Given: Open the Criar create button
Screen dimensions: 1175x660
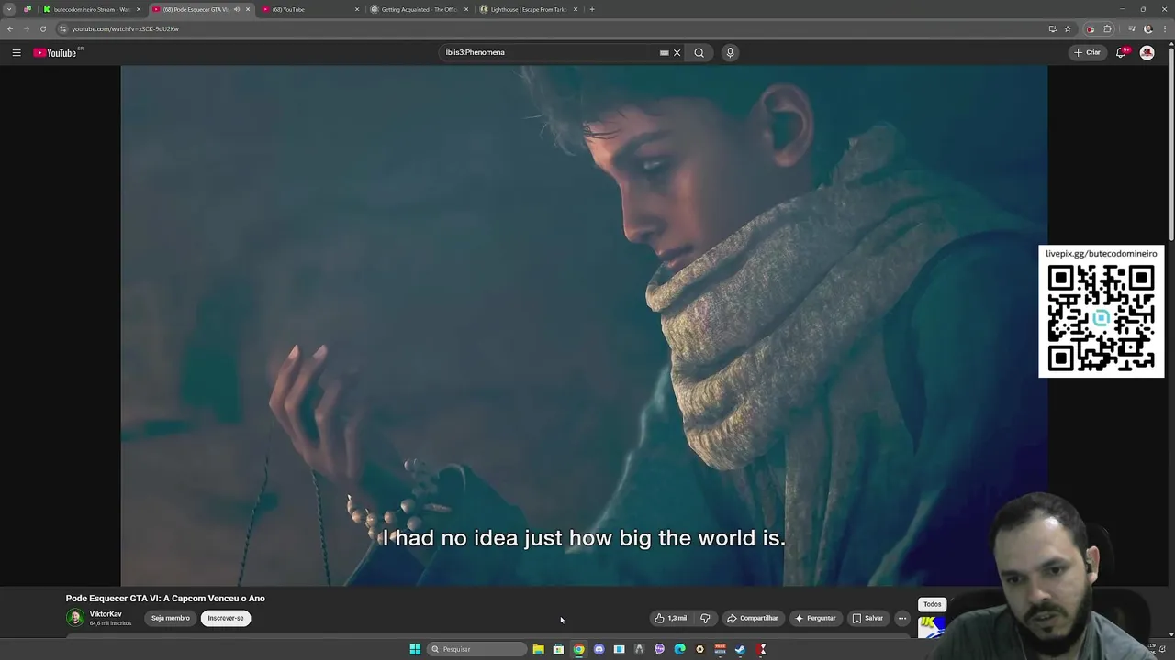Looking at the screenshot, I should tap(1088, 52).
